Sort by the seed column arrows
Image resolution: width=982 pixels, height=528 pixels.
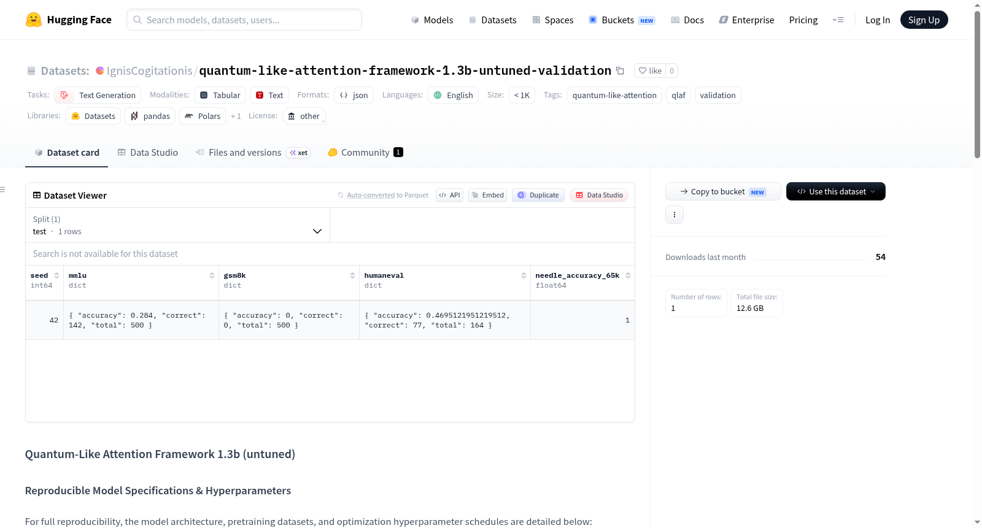pyautogui.click(x=56, y=275)
